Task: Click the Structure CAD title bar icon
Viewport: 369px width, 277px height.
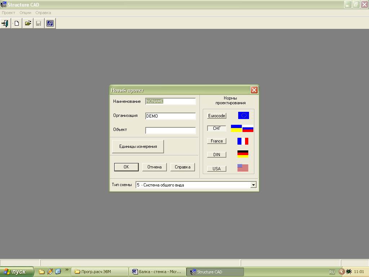Action: tap(4, 4)
